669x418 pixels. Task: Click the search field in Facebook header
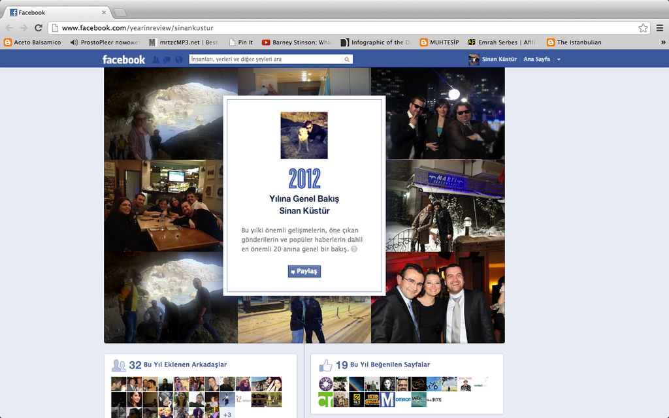(265, 59)
